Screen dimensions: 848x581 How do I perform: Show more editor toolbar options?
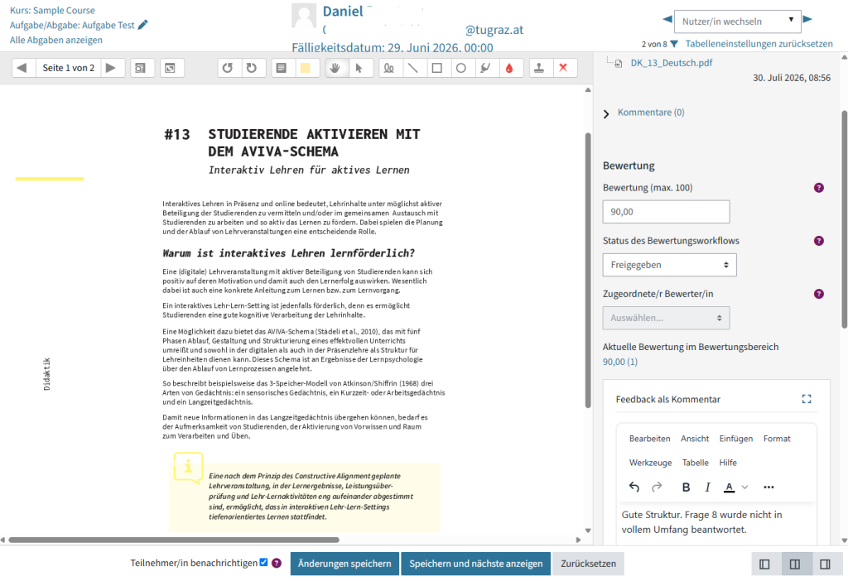coord(768,487)
